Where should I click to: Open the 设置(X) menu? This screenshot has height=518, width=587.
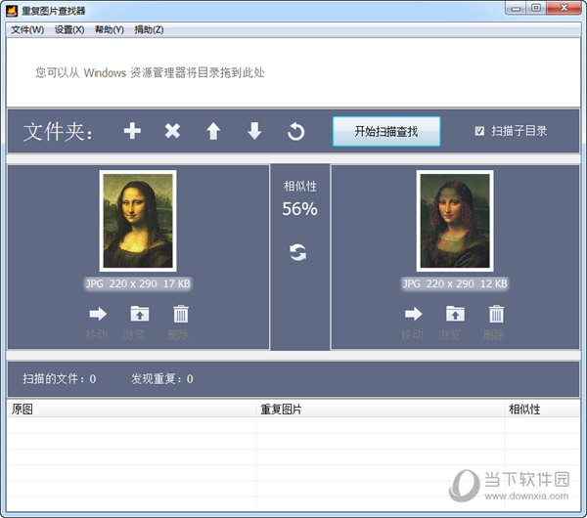[x=69, y=29]
